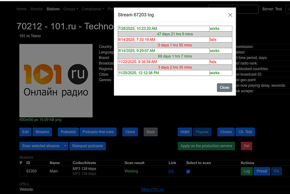Expand the Groups menu in navbar
Screen dimensions: 290x194
(71, 9)
